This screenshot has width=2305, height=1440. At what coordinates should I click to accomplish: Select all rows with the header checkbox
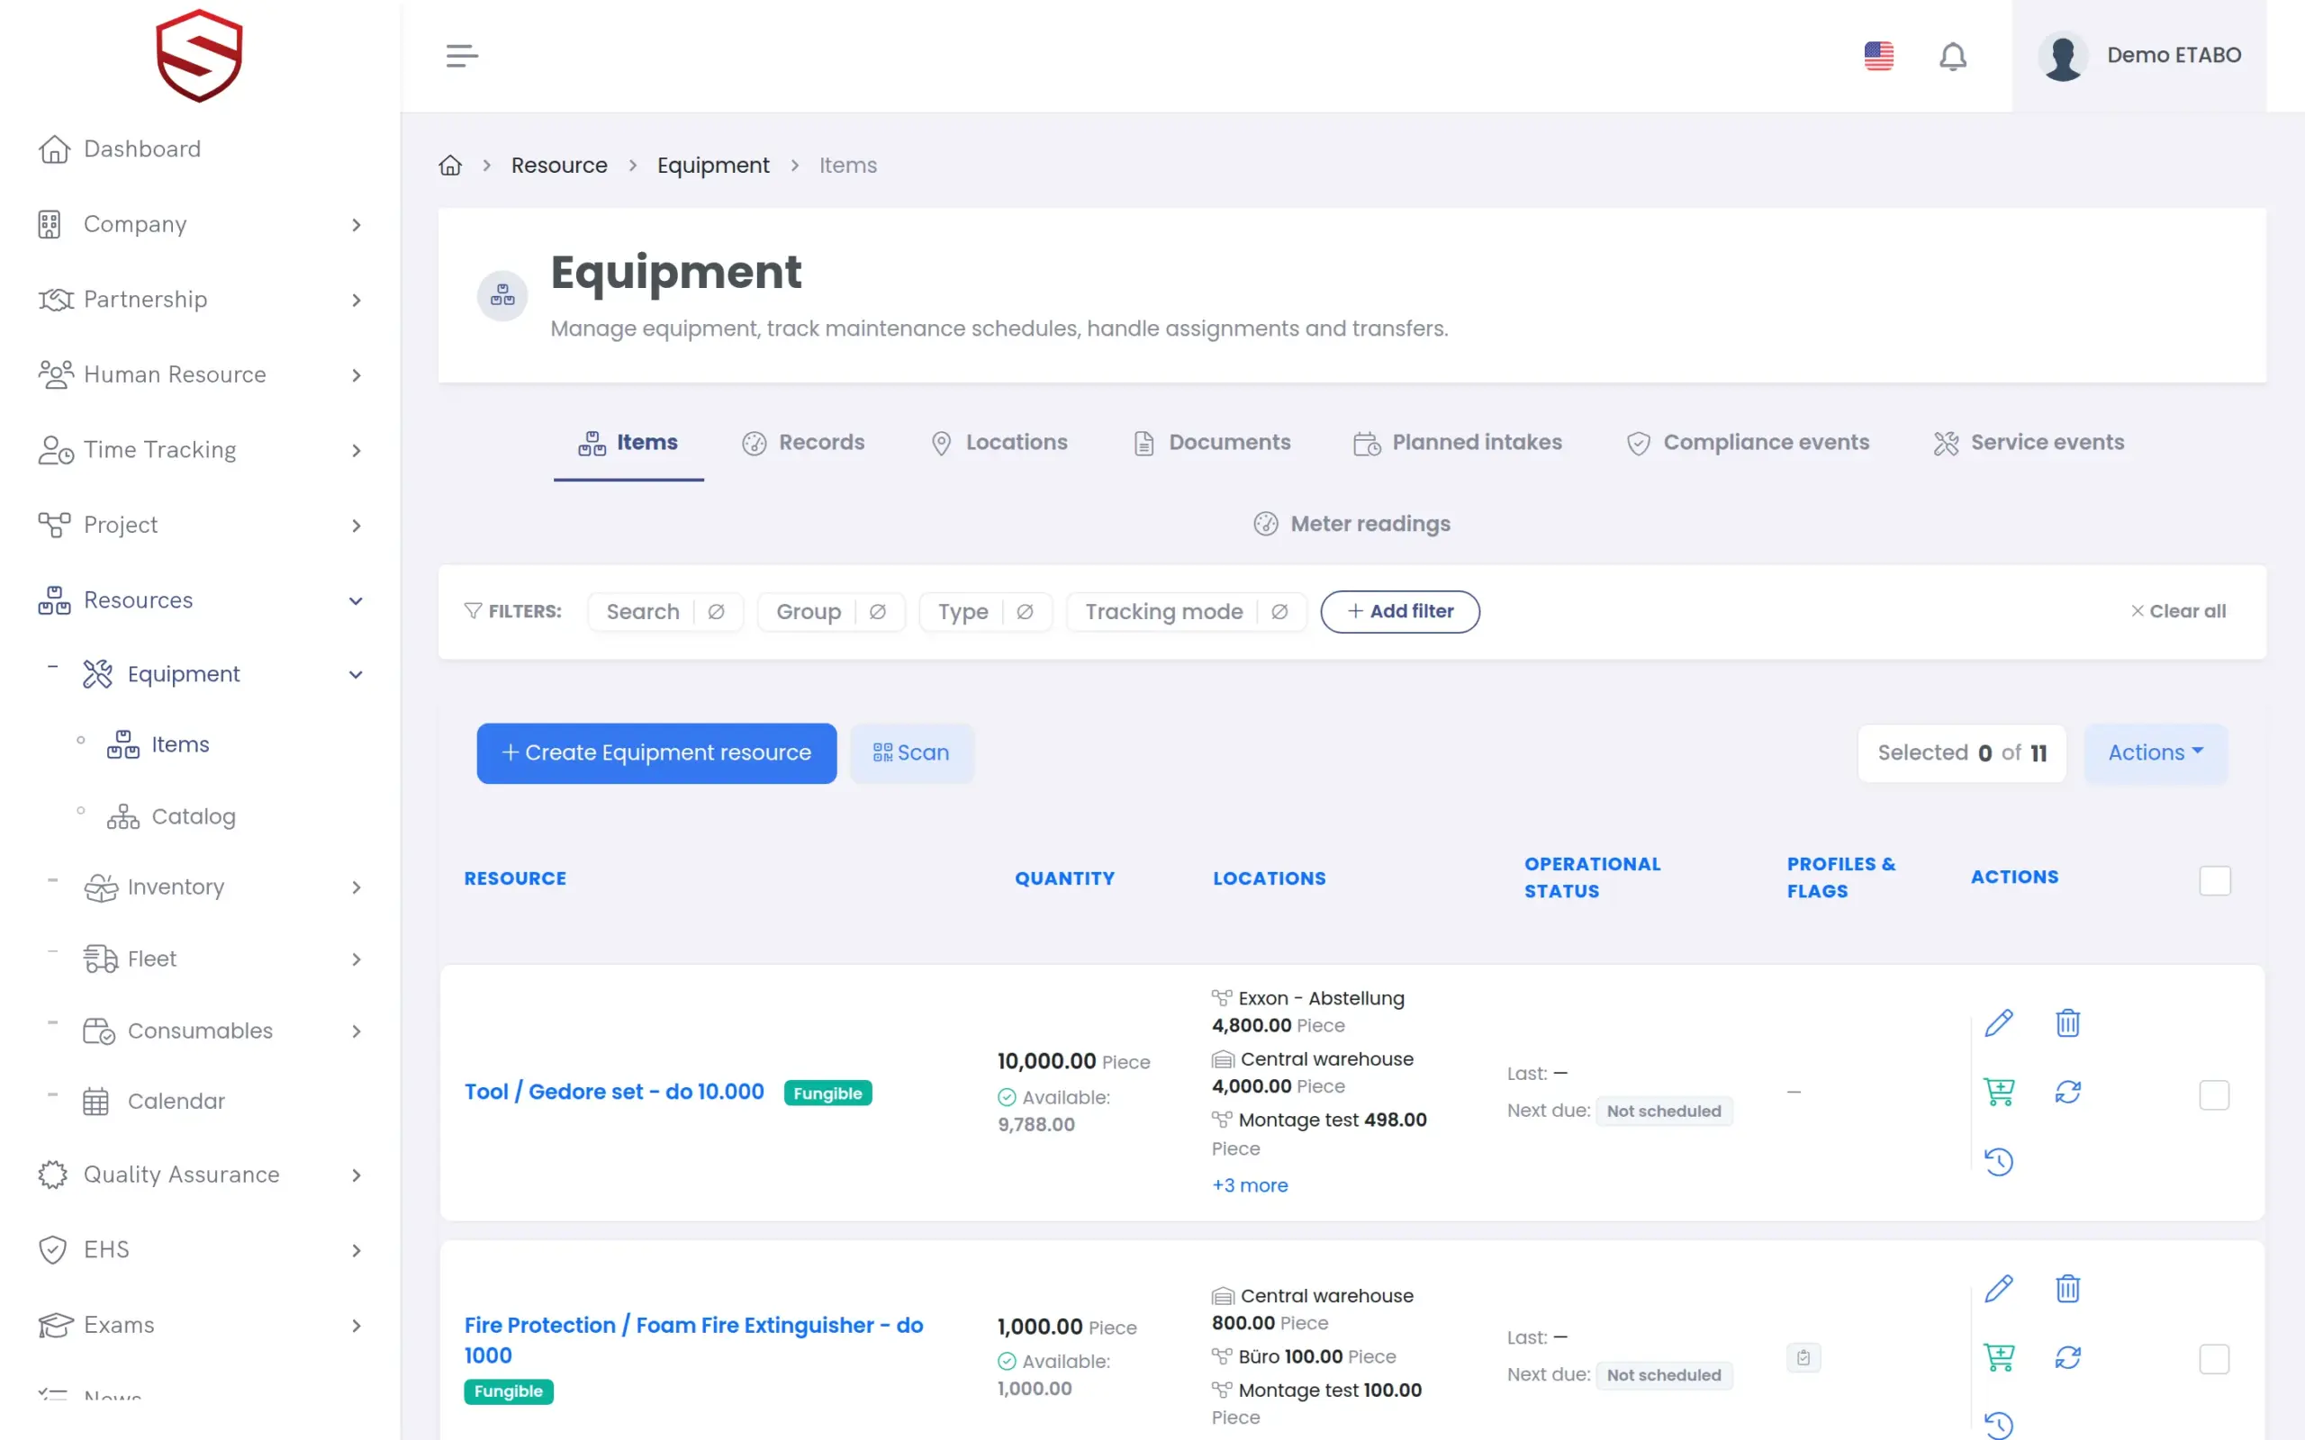(2215, 880)
